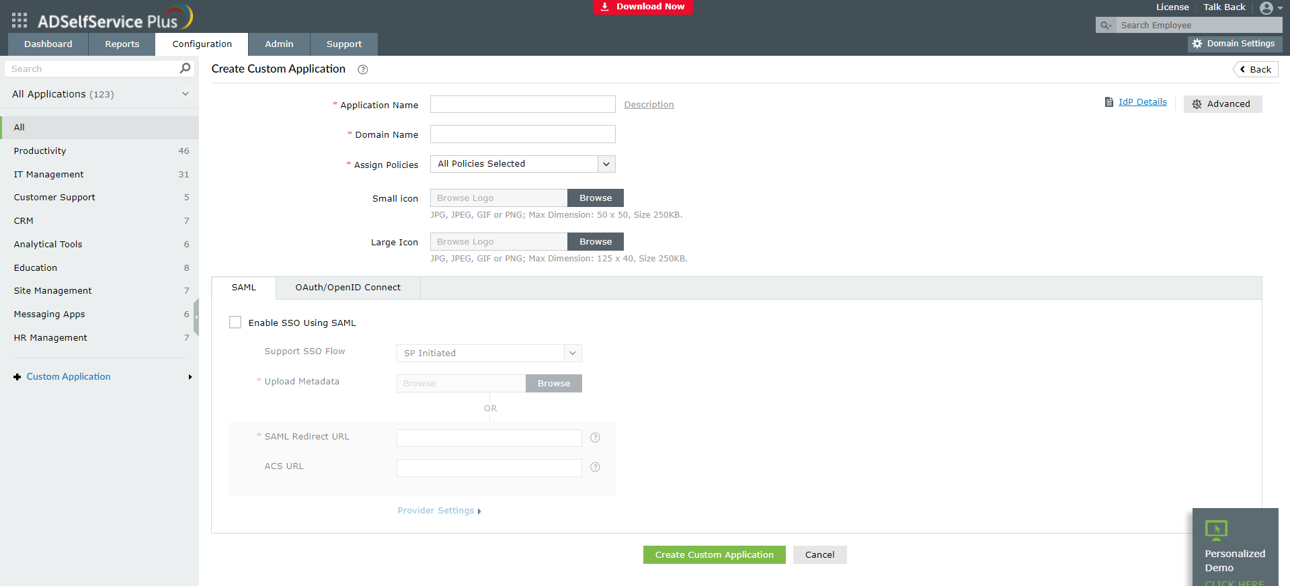Click the Search Employee field
The height and width of the screenshot is (586, 1290).
coord(1199,26)
